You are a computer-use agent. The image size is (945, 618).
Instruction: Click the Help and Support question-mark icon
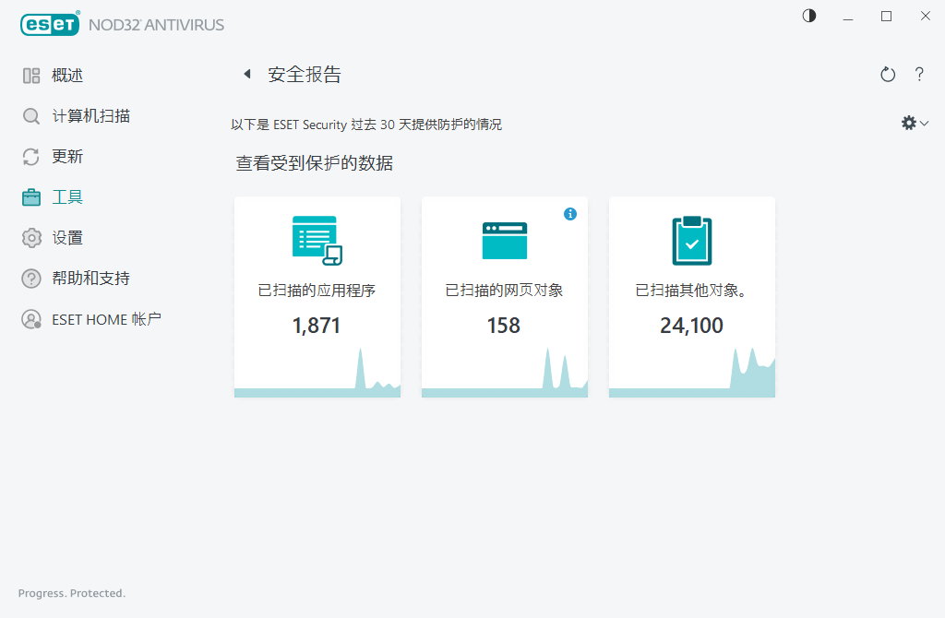(30, 278)
